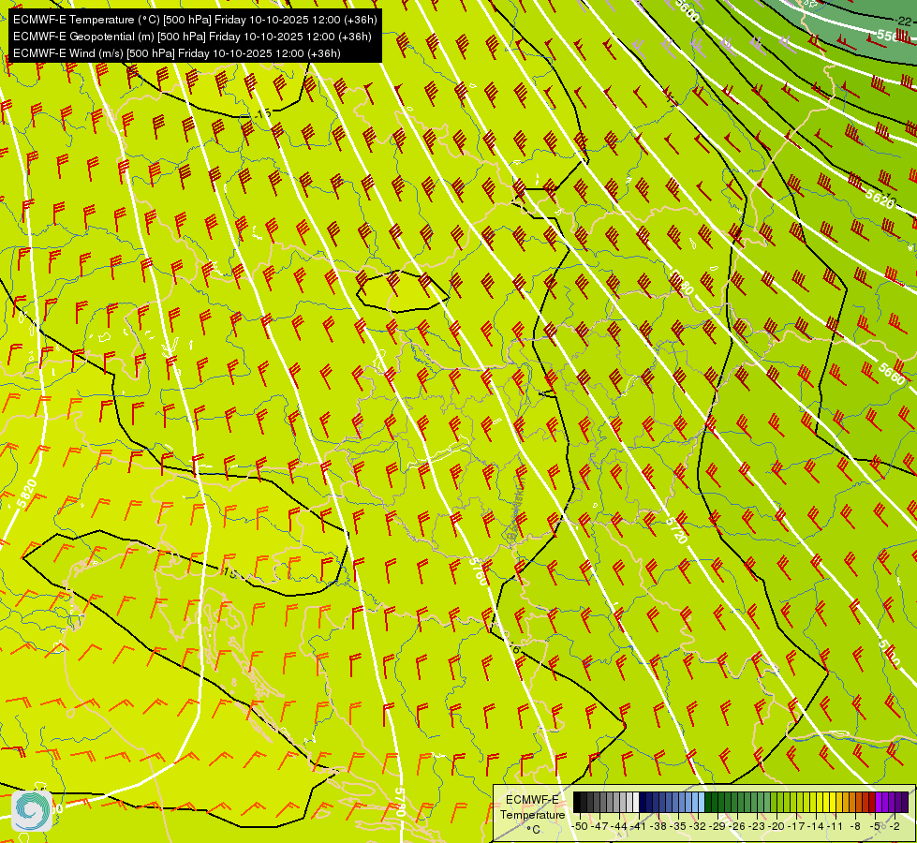Click the black swatch above -50 in the legend
This screenshot has height=843, width=917.
577,802
